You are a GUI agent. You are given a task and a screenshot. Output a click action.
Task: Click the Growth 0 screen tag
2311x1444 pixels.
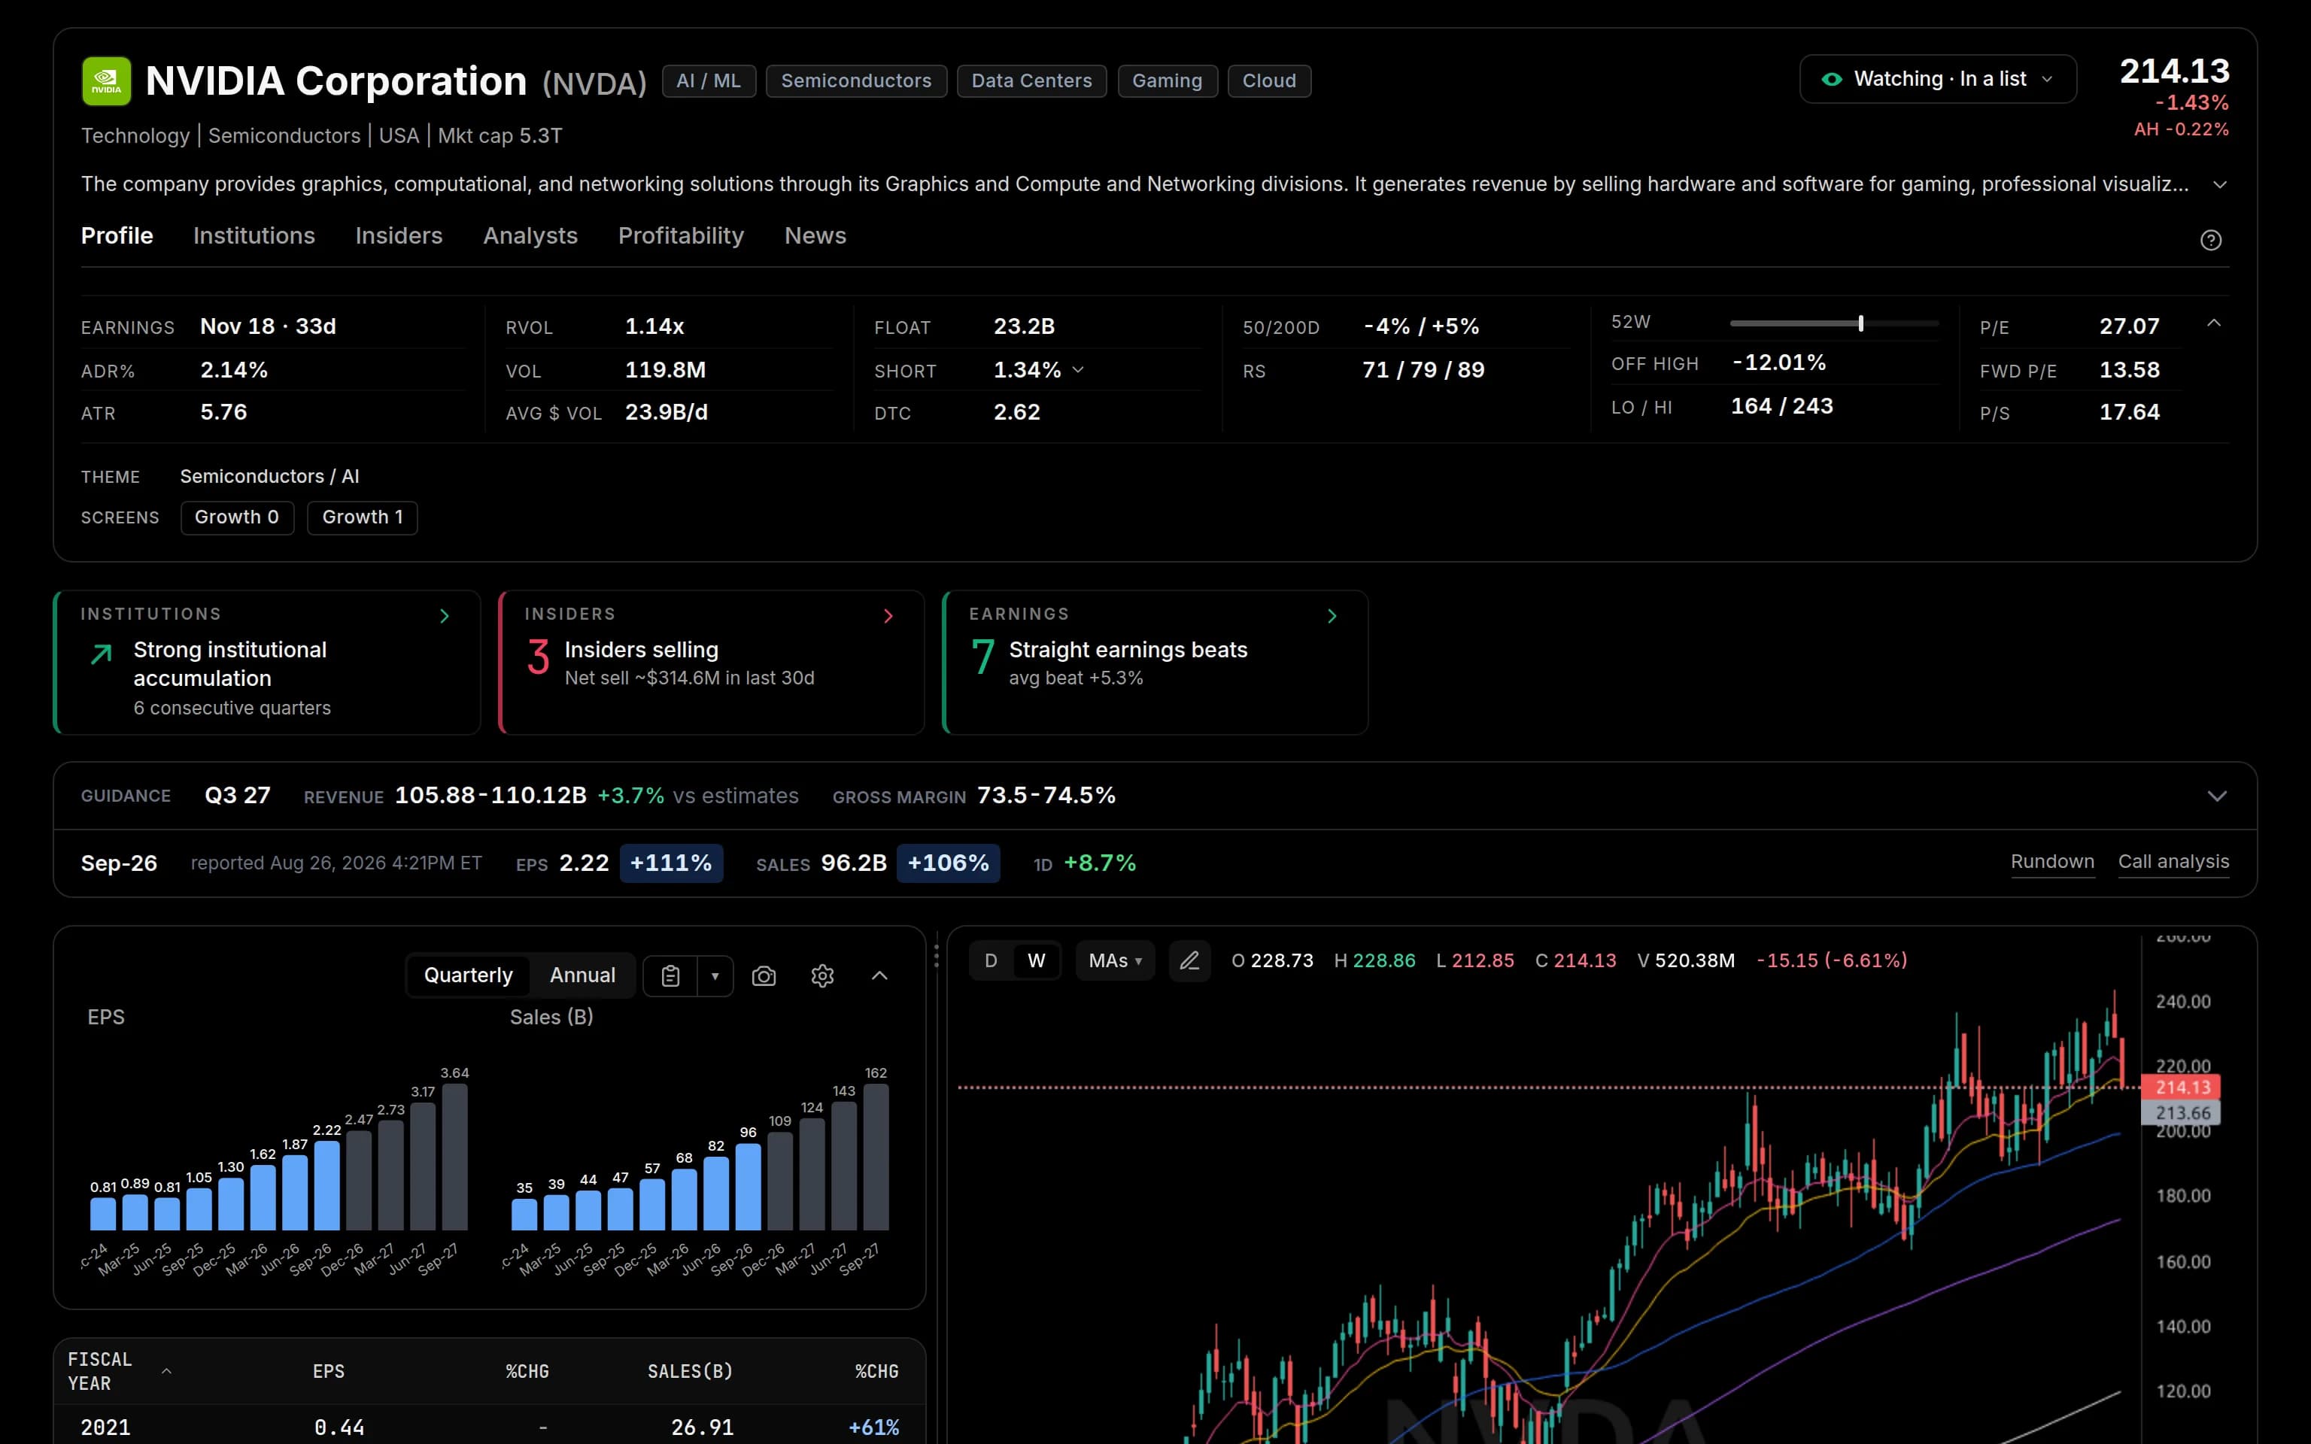pos(237,517)
